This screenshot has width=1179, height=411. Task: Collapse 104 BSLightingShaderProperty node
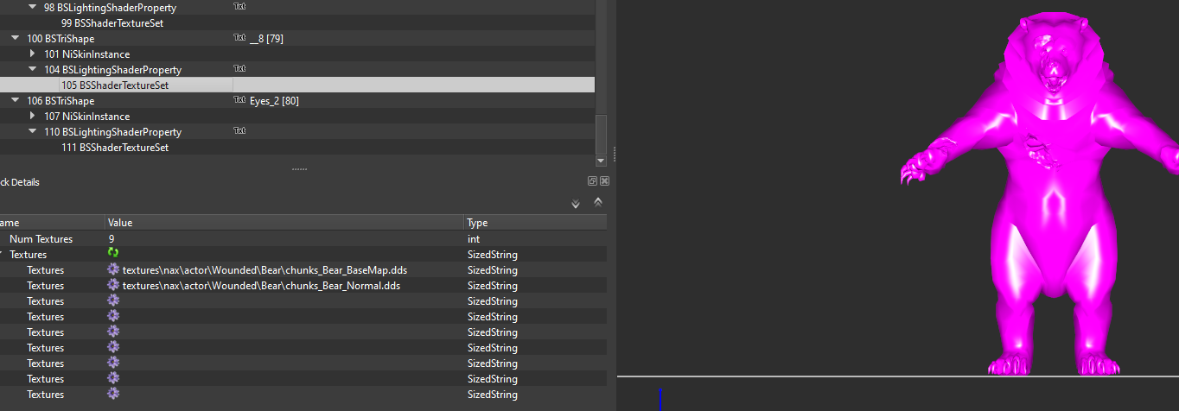[33, 69]
